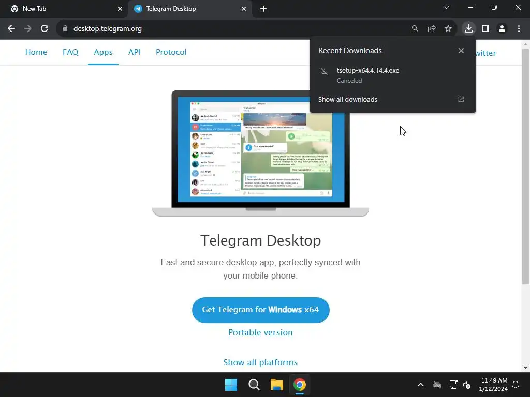Image resolution: width=530 pixels, height=397 pixels.
Task: Click the network status tray icon
Action: point(453,385)
